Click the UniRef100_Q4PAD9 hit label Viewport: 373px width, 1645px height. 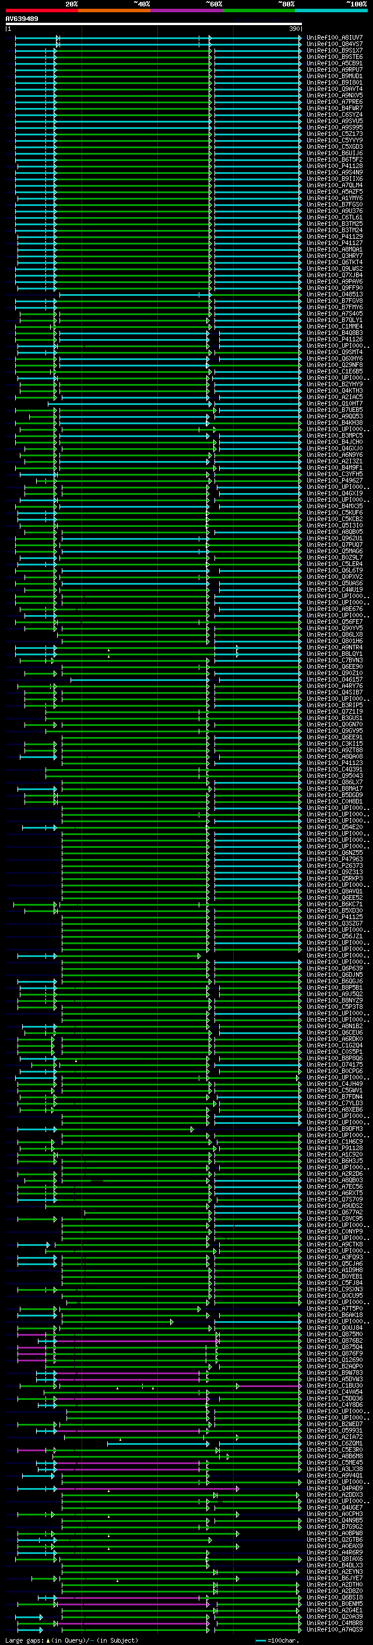(335, 1489)
